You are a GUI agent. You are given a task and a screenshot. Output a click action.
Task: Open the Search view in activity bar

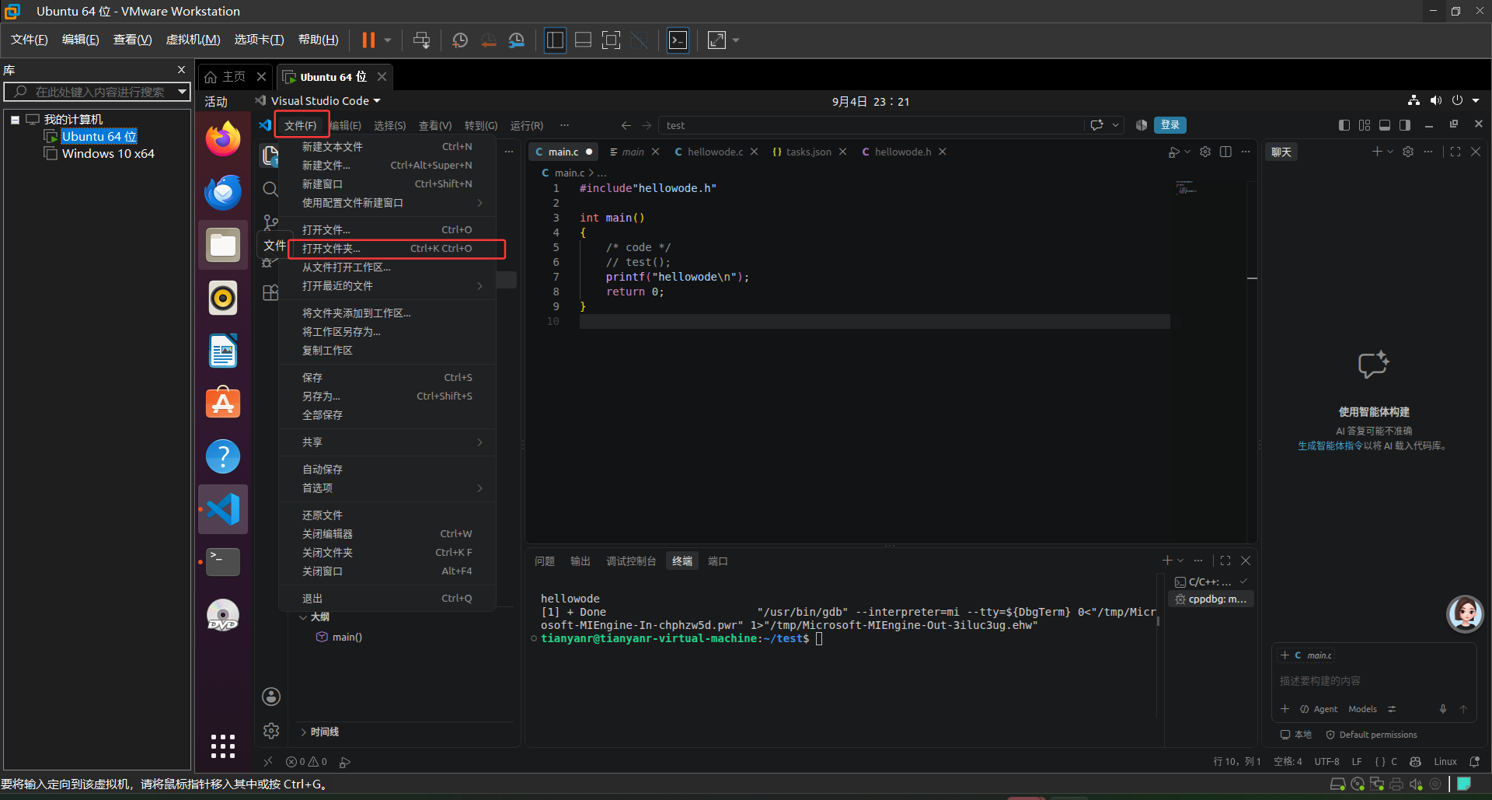tap(270, 189)
